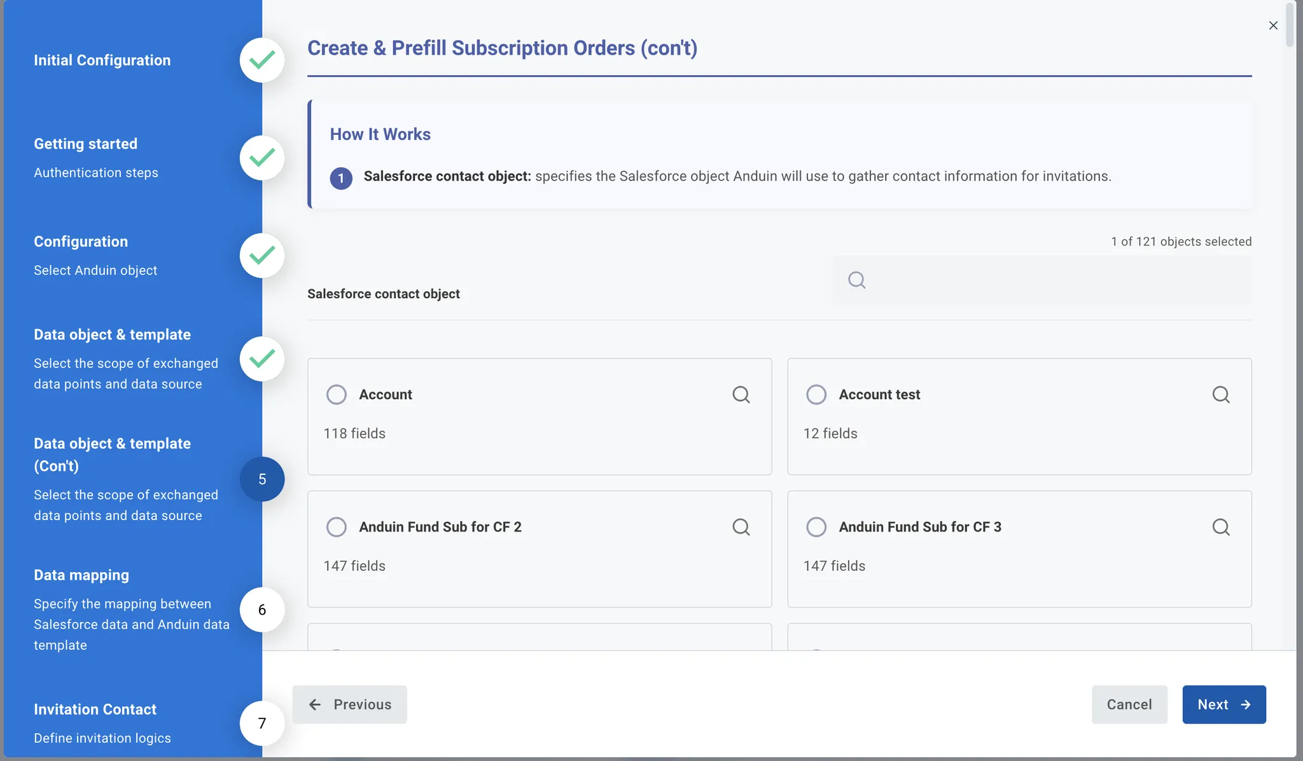Click '147 fields' under Anduin Fund Sub for CF 3
1303x761 pixels.
click(x=834, y=566)
